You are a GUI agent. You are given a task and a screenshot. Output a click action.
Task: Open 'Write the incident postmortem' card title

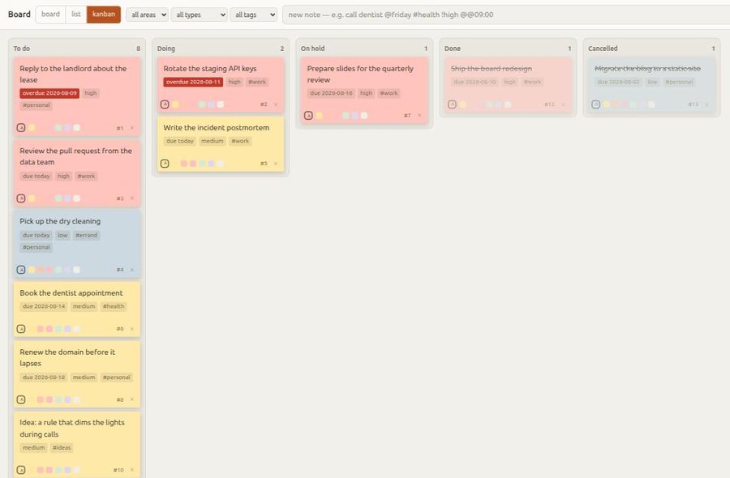216,127
